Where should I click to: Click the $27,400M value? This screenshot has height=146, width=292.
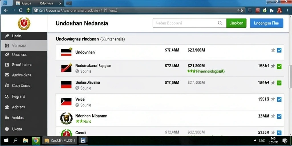pyautogui.click(x=196, y=82)
